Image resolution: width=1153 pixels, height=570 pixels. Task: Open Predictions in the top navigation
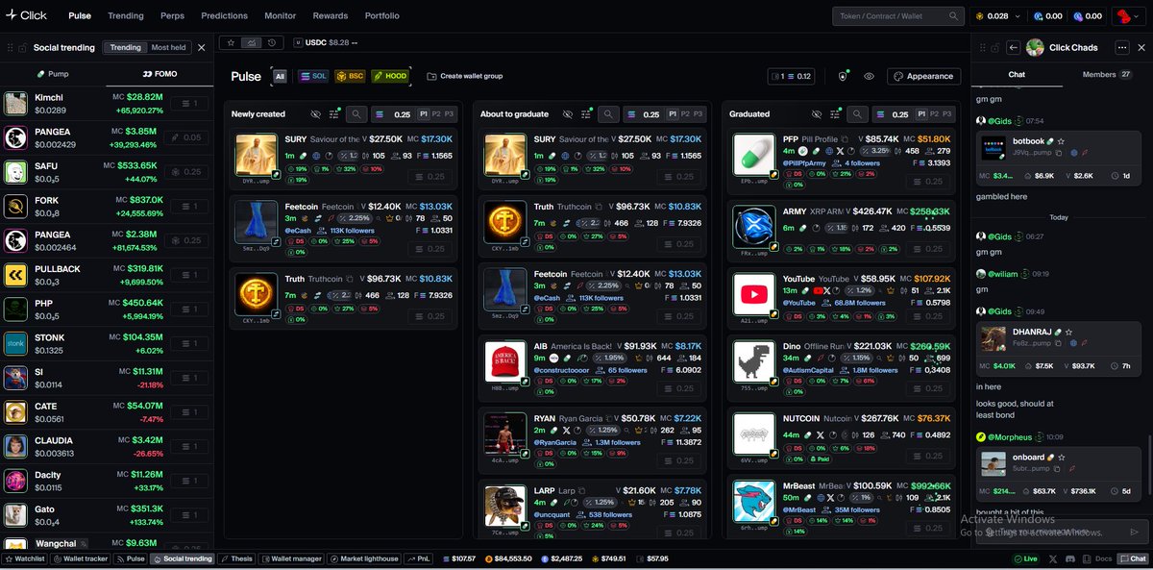[224, 15]
